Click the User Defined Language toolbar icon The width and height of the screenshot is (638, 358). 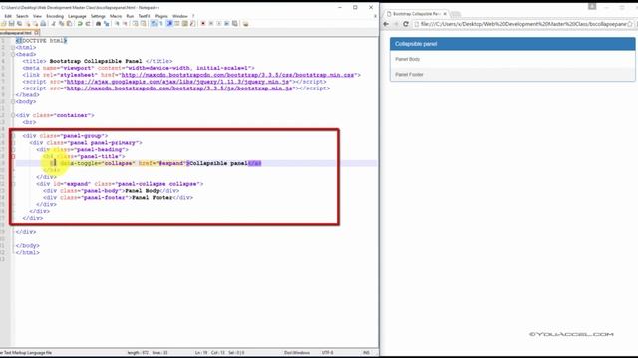click(x=177, y=24)
